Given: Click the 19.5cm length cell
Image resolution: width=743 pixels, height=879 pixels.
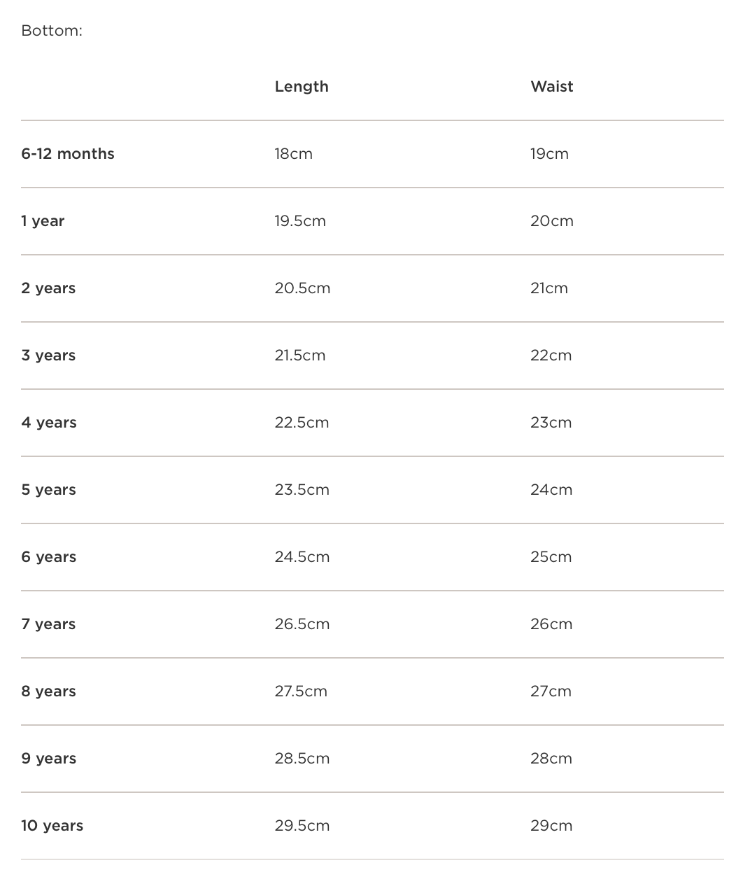Looking at the screenshot, I should [300, 221].
